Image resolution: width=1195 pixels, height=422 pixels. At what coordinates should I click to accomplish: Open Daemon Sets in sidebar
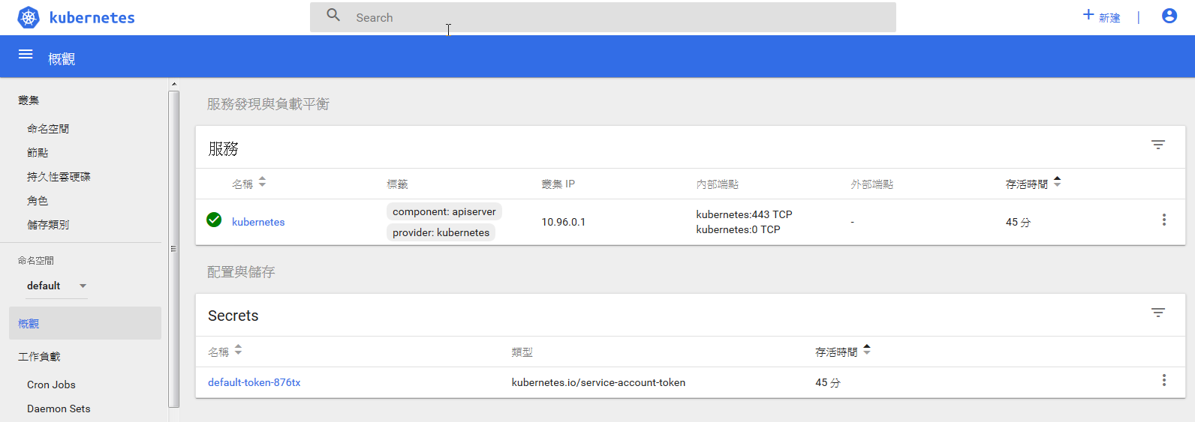point(59,409)
